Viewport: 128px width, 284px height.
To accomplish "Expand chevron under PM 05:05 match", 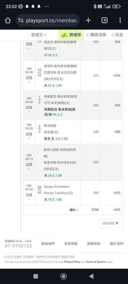I will pyautogui.click(x=29, y=138).
